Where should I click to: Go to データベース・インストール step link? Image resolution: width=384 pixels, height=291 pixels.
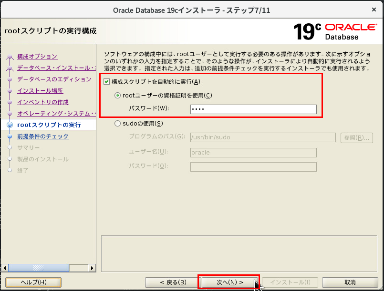(x=56, y=68)
